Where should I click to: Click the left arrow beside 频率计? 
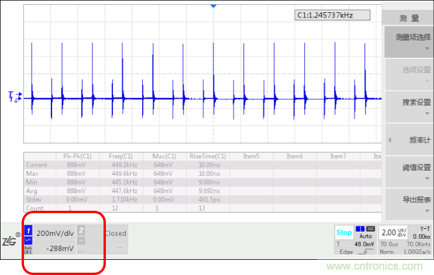coord(390,140)
